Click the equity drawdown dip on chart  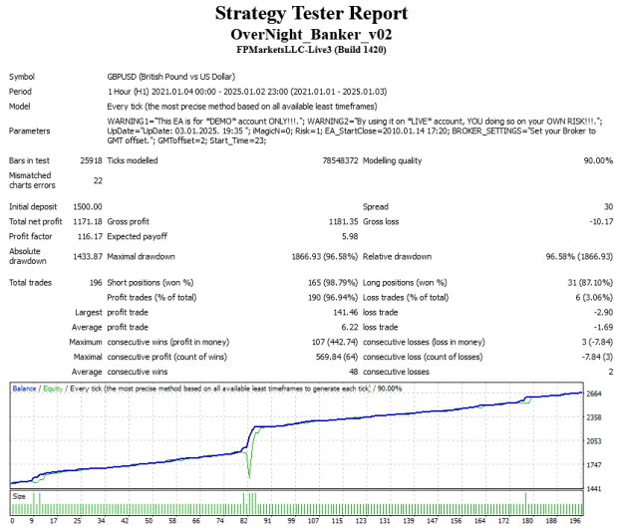[249, 464]
